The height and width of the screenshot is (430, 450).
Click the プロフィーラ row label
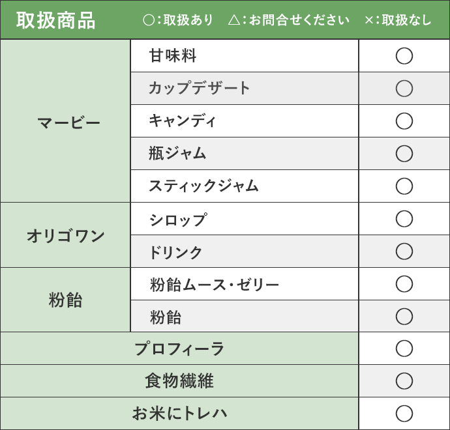tap(179, 349)
